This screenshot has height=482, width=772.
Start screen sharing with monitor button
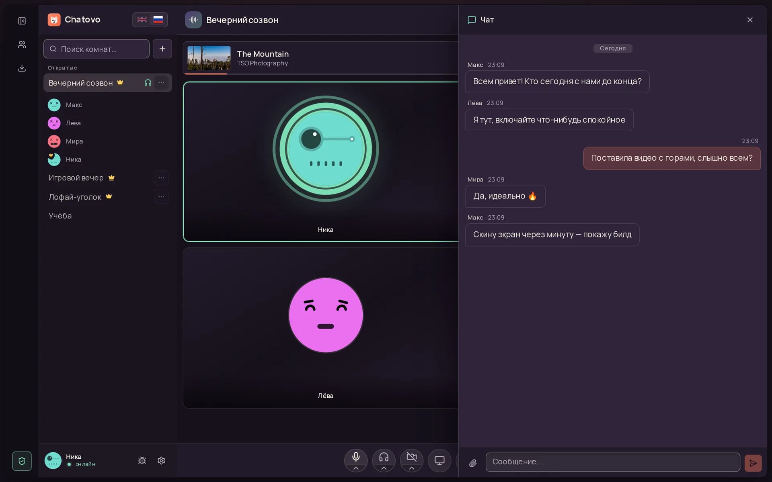[439, 460]
